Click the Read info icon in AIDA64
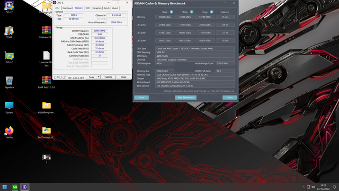339x191 pixels. pos(171,12)
